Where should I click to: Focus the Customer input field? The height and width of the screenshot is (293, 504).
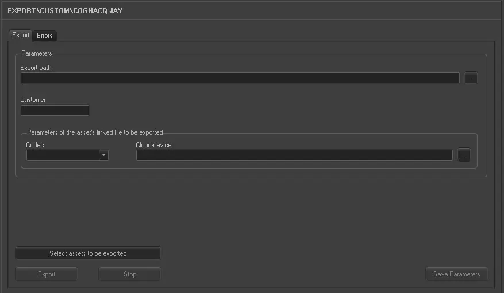point(55,110)
